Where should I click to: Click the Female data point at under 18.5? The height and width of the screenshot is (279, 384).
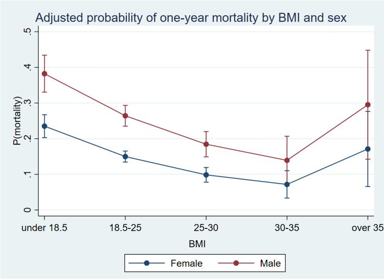(x=44, y=126)
